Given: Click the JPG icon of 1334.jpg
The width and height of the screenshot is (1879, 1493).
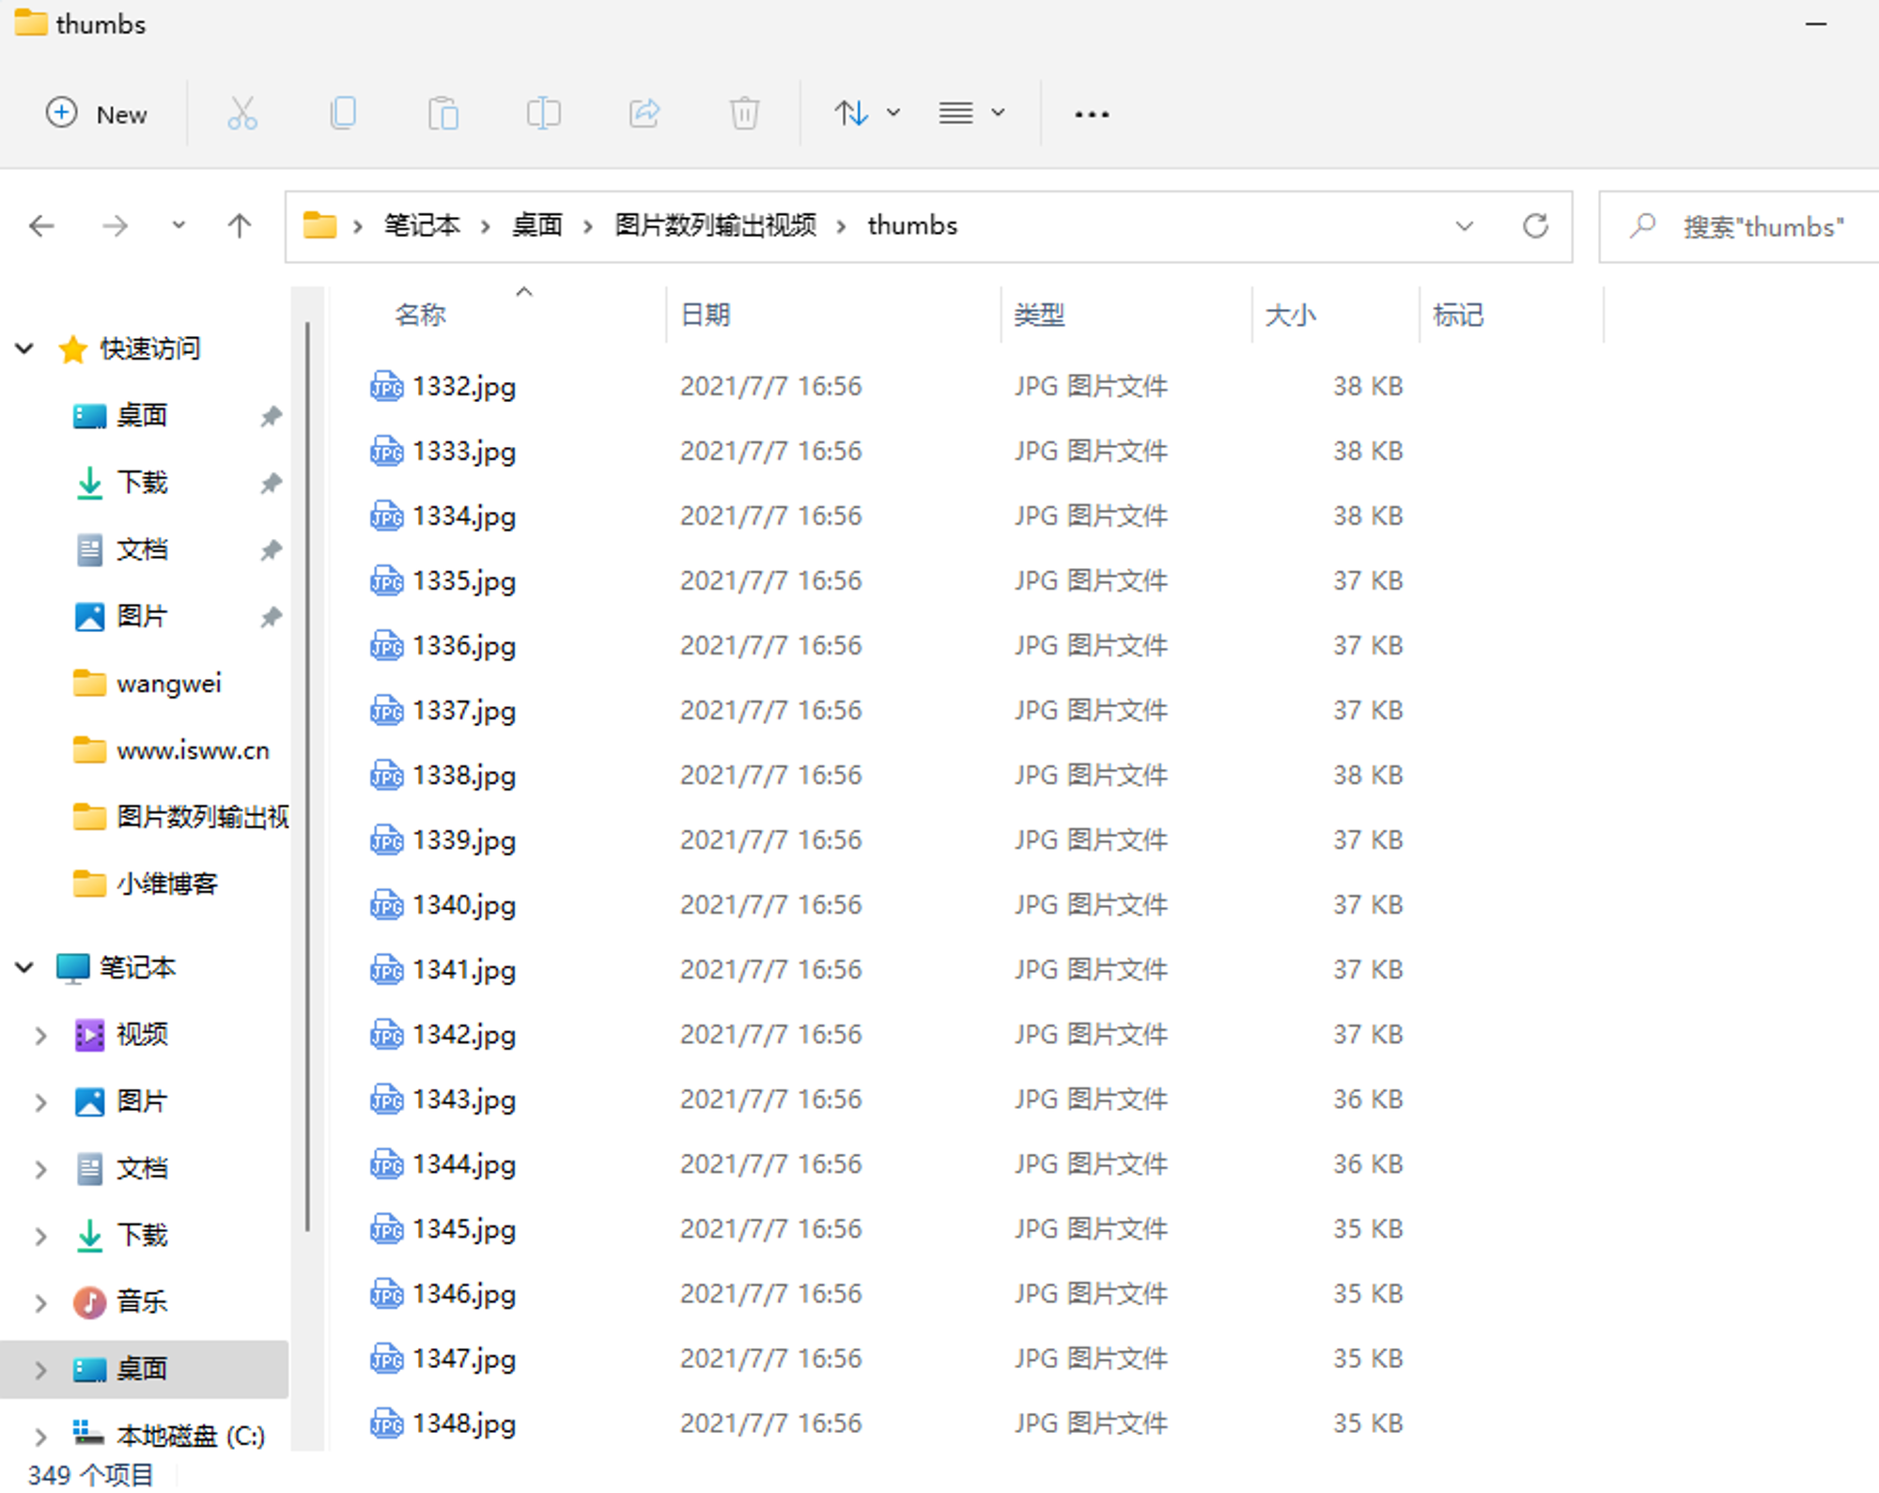Looking at the screenshot, I should pyautogui.click(x=386, y=516).
